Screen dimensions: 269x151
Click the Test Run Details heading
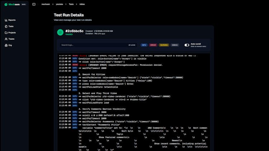point(69,15)
